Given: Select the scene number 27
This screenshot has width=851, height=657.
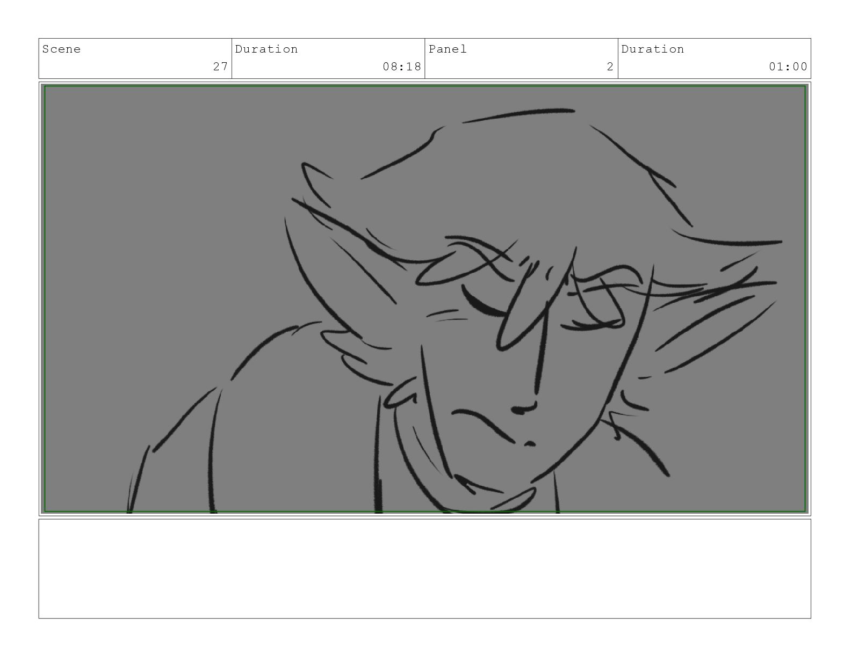Looking at the screenshot, I should 220,67.
